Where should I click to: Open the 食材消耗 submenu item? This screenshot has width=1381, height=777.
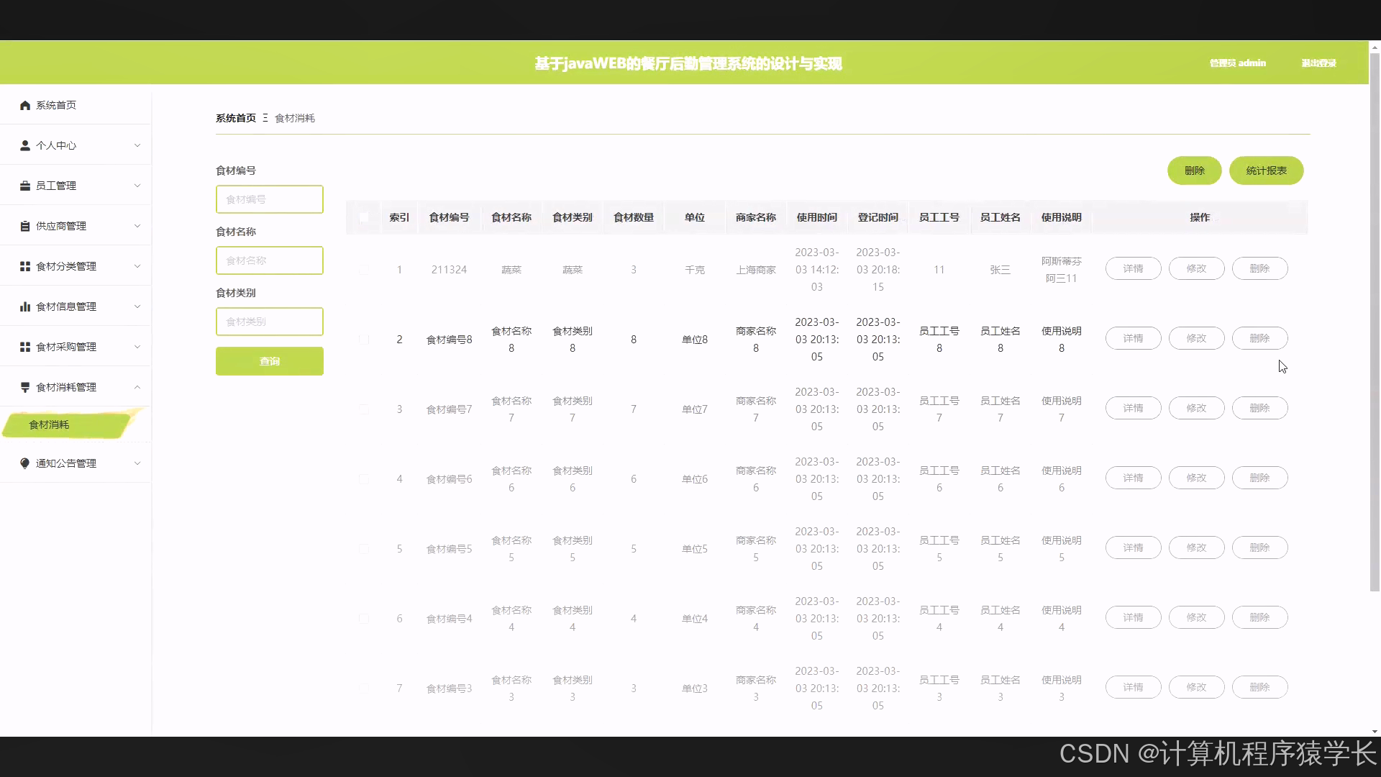50,424
